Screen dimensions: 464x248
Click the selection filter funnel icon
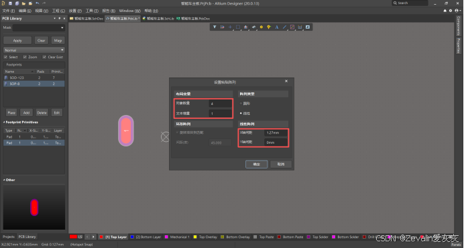[x=215, y=27]
